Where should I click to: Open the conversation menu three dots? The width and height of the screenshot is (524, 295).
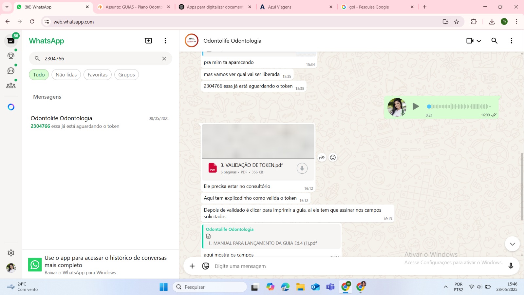511,41
